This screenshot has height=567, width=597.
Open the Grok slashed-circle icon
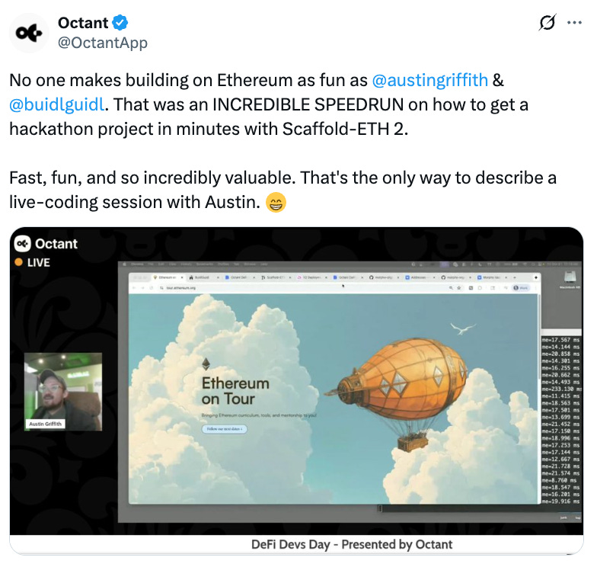(548, 23)
